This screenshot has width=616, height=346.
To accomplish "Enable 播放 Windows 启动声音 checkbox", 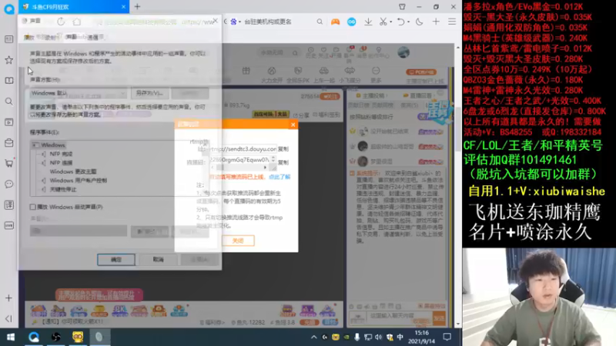I will pos(32,207).
